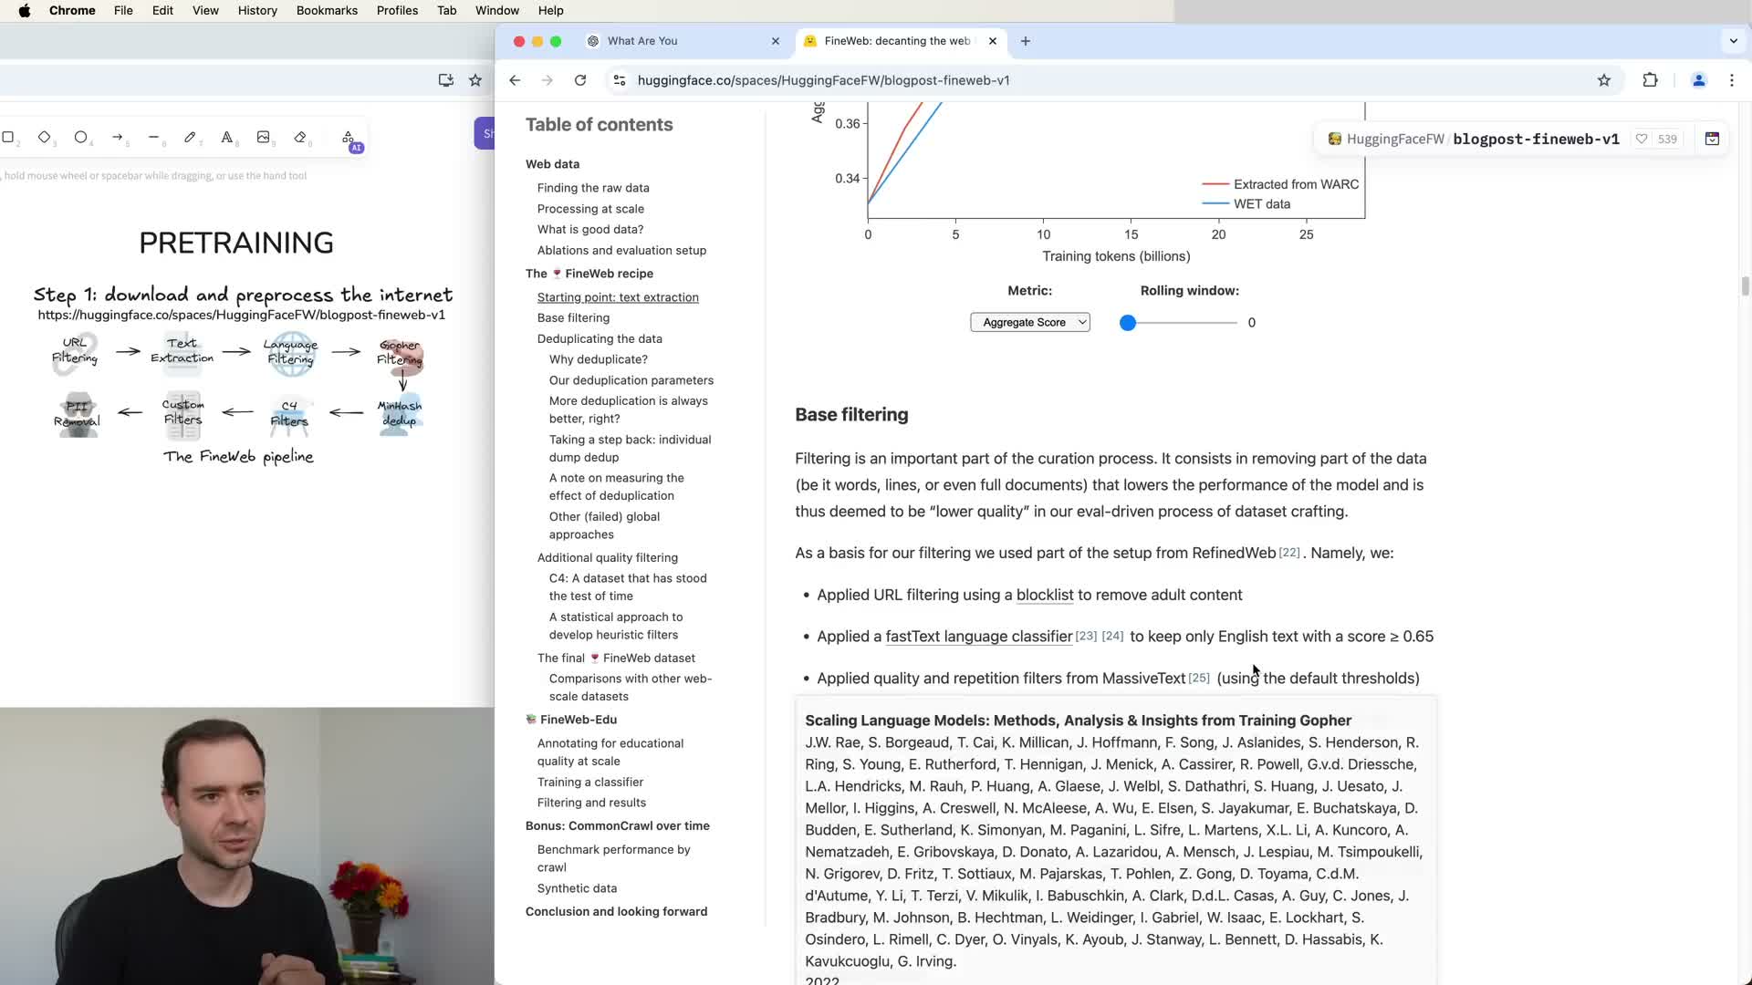Activate the eraser tool
Viewport: 1752px width, 985px height.
[x=300, y=137]
